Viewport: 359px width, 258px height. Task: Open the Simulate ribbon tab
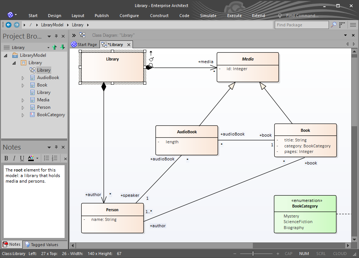coord(208,16)
